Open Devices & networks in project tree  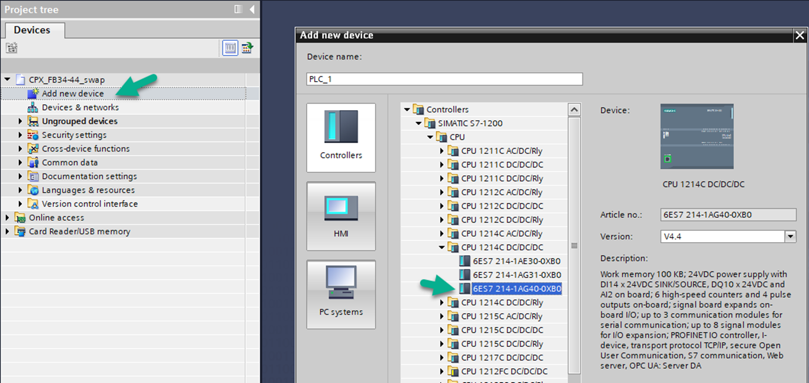[80, 107]
